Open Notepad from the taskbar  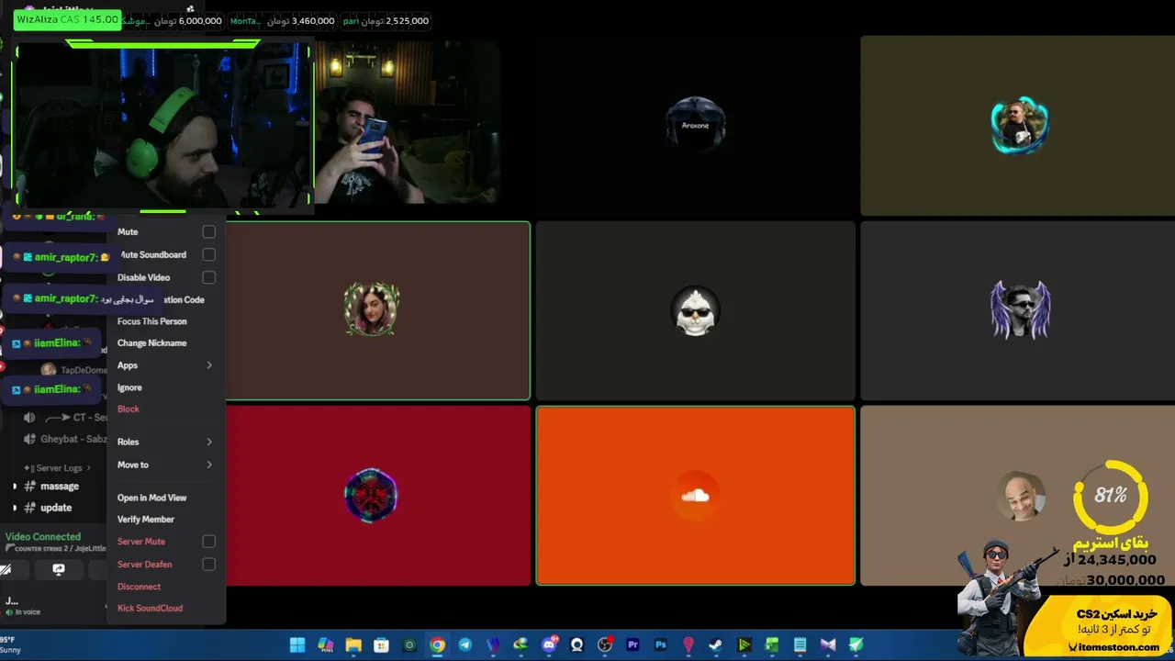800,644
